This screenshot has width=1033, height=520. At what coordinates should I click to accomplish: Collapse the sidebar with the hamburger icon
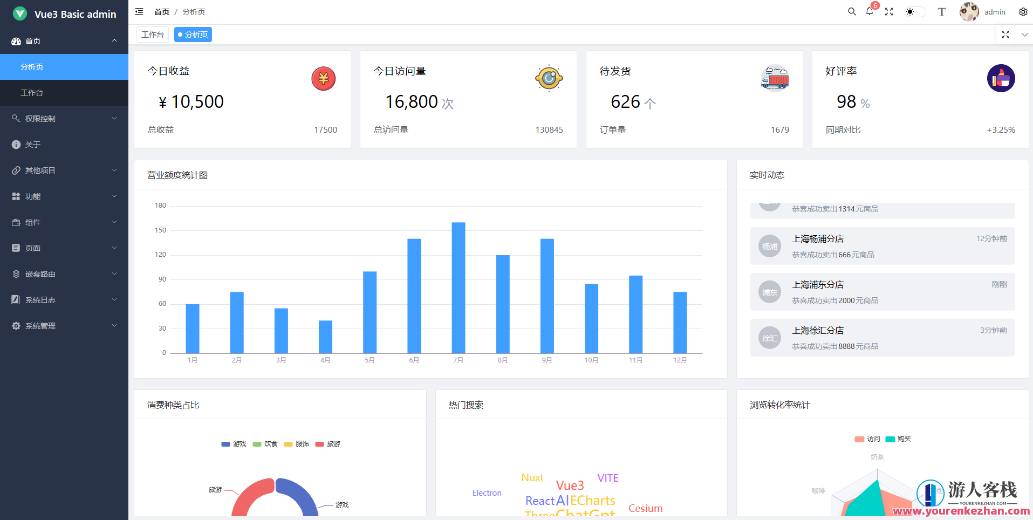[x=139, y=11]
